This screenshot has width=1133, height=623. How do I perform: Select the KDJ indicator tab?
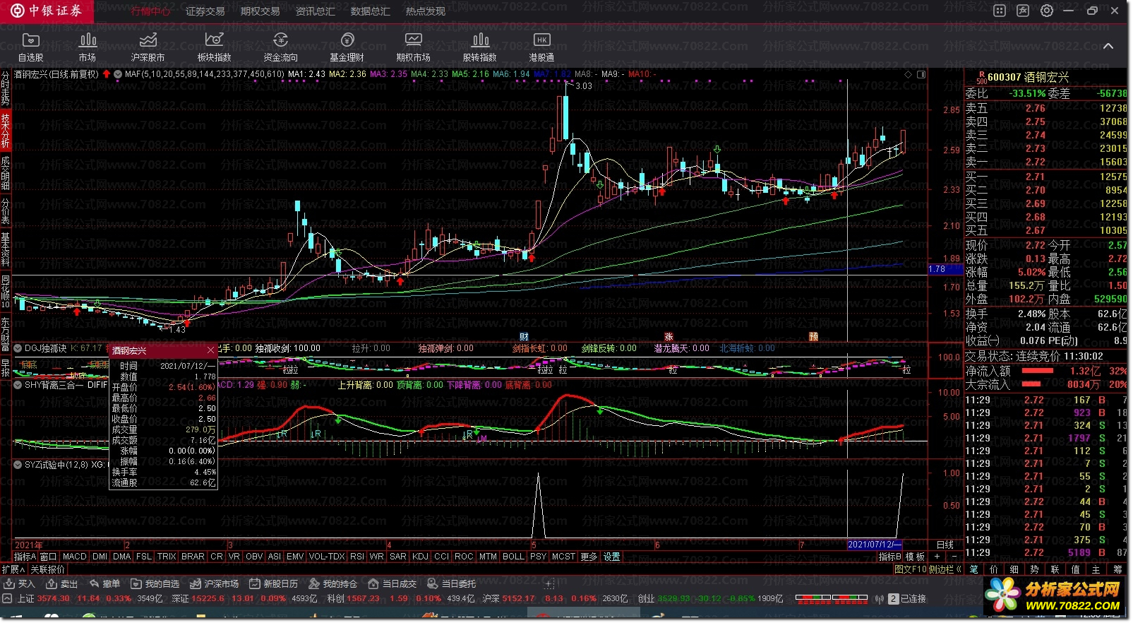(420, 557)
